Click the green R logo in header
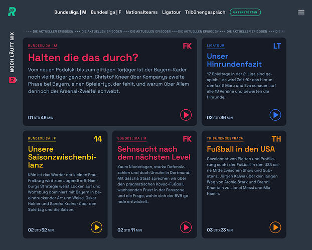312x250 pixels. (x=12, y=12)
